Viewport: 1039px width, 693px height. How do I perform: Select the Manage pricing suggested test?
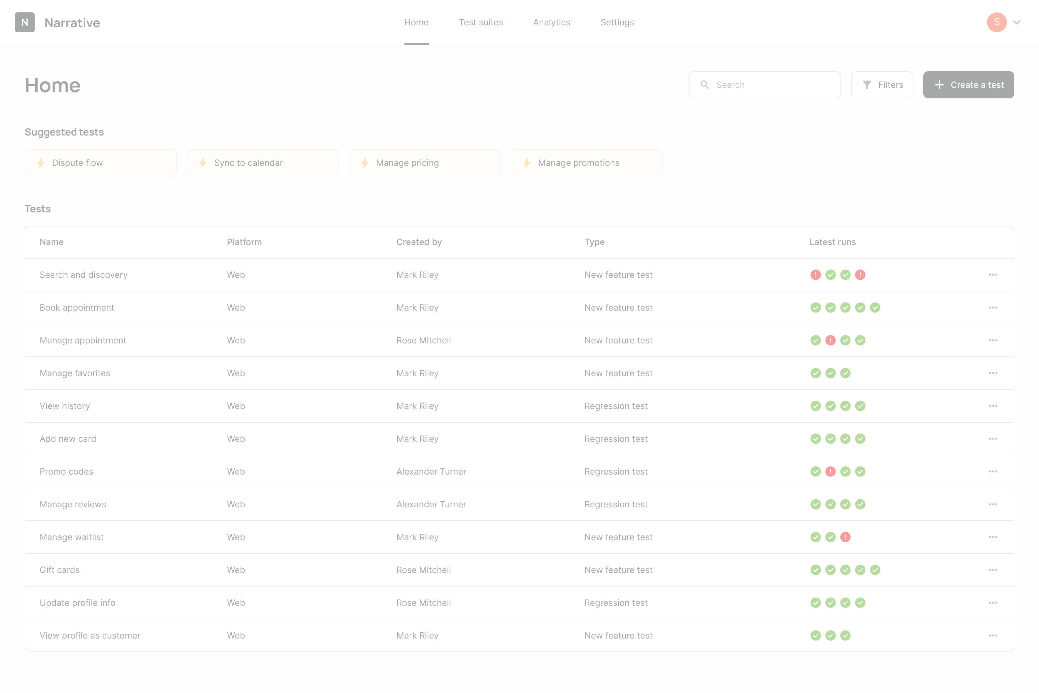click(425, 163)
